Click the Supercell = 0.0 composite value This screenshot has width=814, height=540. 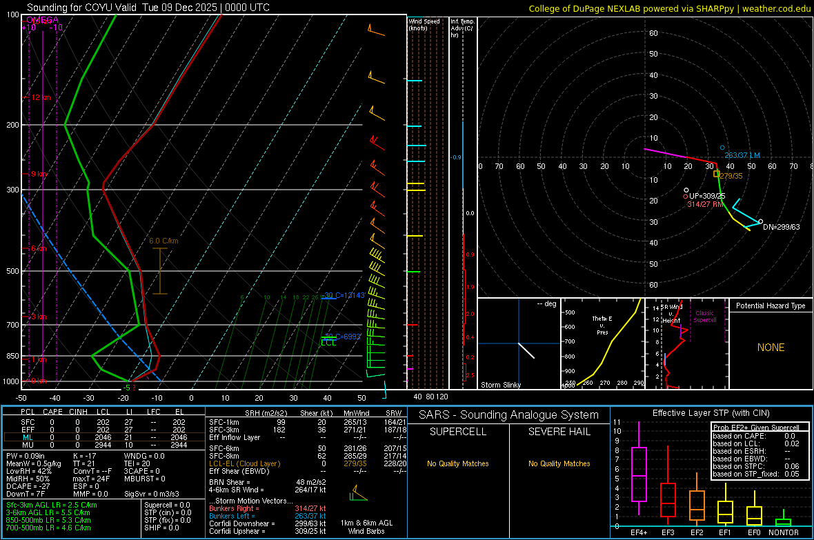tap(167, 505)
